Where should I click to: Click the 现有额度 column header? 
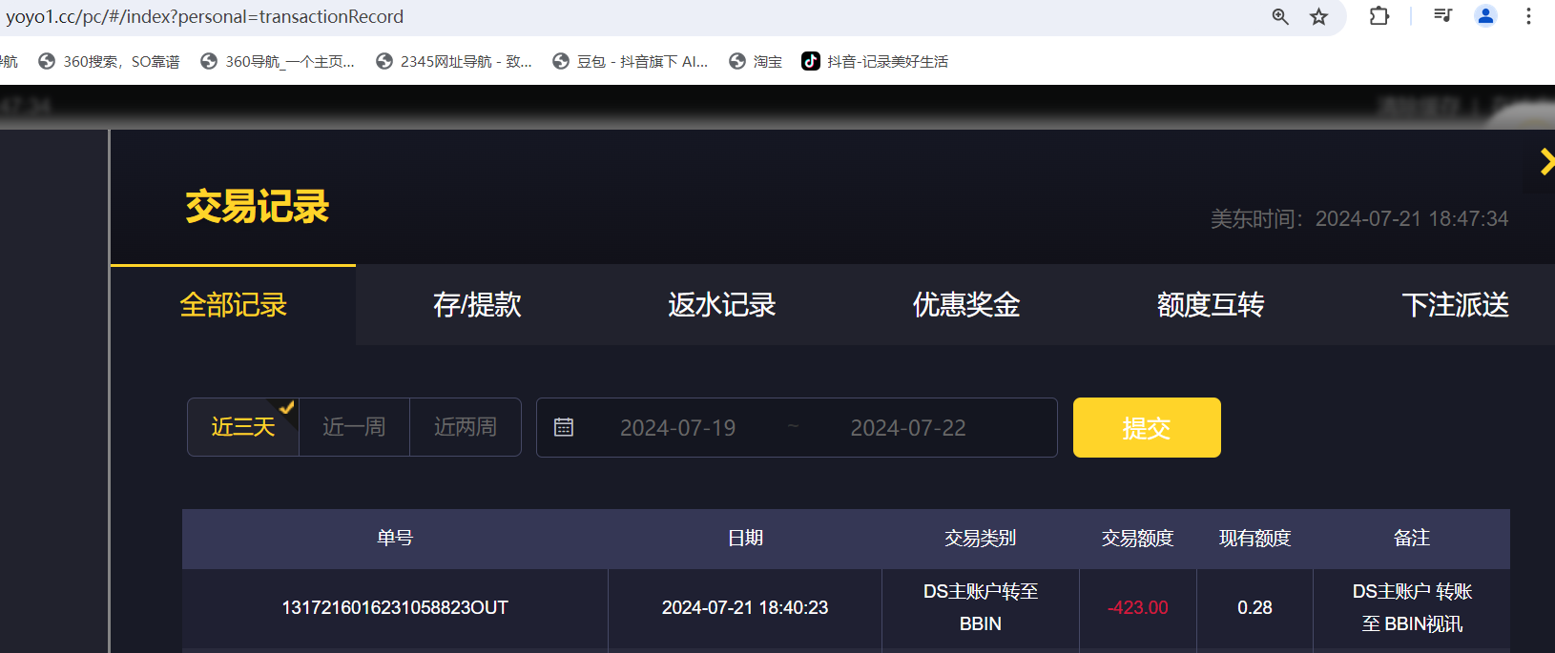click(x=1255, y=539)
